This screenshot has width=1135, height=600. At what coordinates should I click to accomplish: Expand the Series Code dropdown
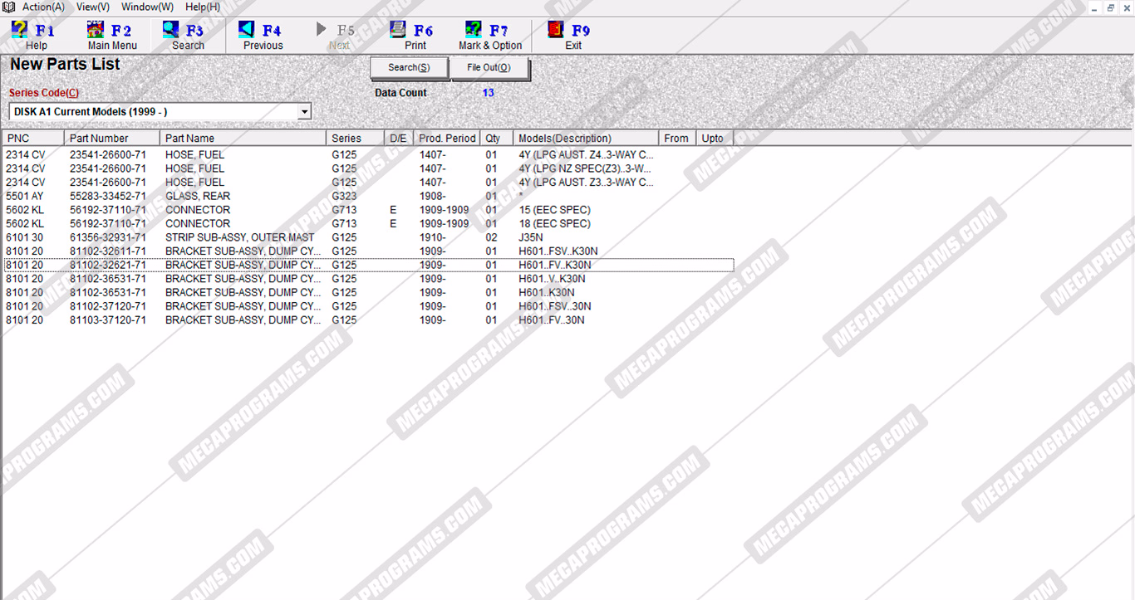coord(304,112)
